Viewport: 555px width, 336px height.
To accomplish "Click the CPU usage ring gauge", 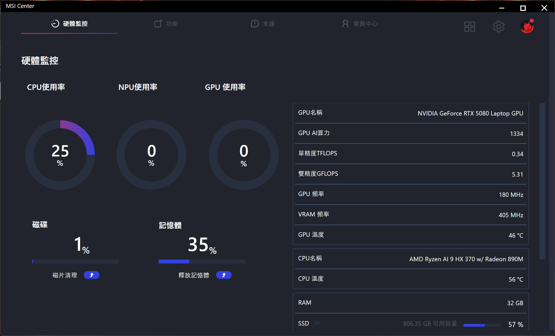I will (x=60, y=155).
